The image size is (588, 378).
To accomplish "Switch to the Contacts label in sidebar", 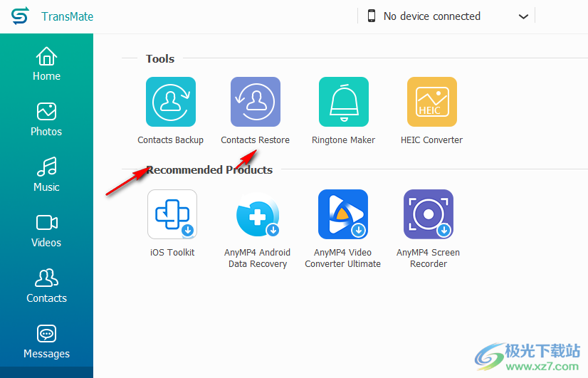I will tap(46, 298).
